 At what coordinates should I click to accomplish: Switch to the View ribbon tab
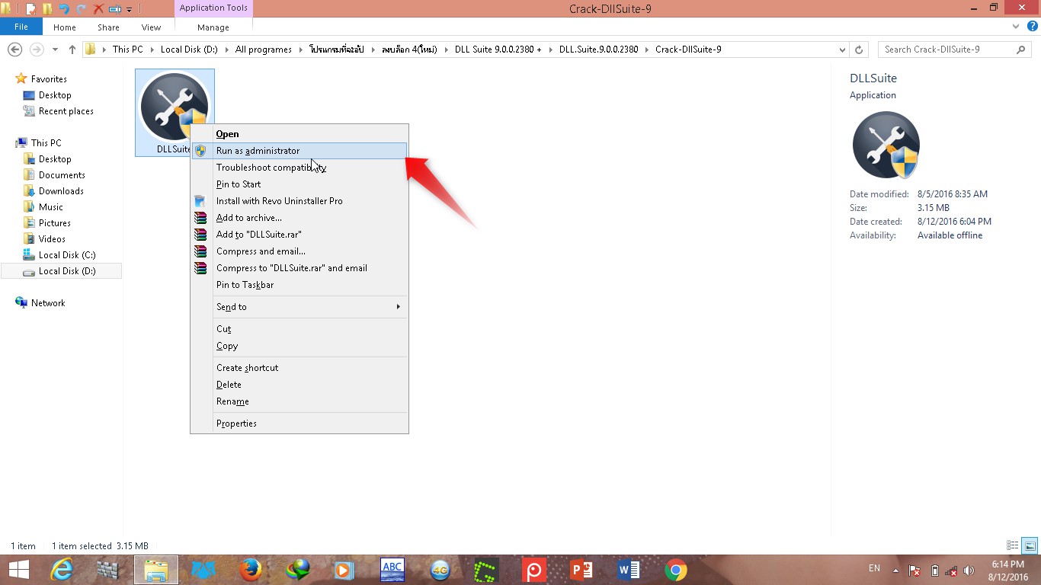click(151, 27)
